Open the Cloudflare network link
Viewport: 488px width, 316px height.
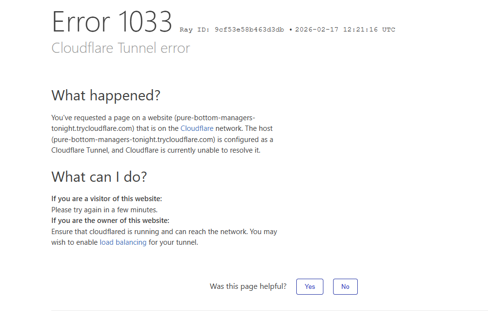click(197, 128)
